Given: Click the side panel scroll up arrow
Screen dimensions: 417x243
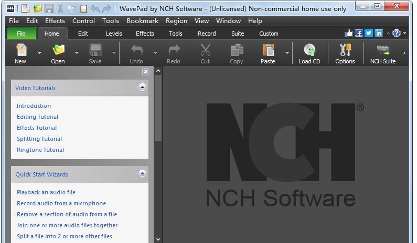Looking at the screenshot, I should (x=158, y=71).
